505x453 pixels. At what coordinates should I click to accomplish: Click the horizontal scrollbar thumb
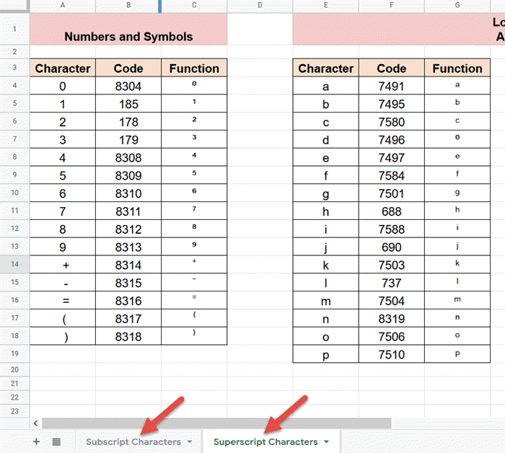pos(216,423)
